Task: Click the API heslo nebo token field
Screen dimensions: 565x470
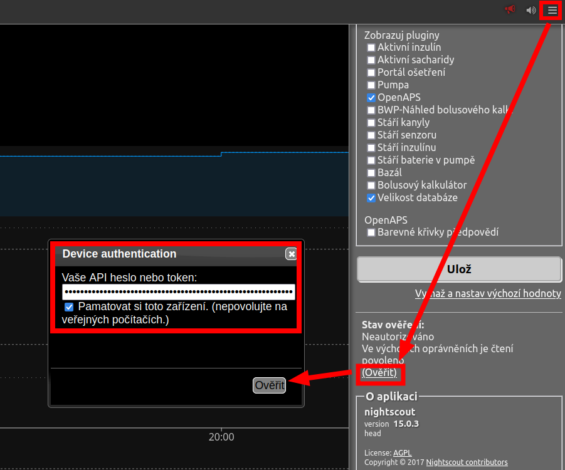Action: (x=178, y=292)
